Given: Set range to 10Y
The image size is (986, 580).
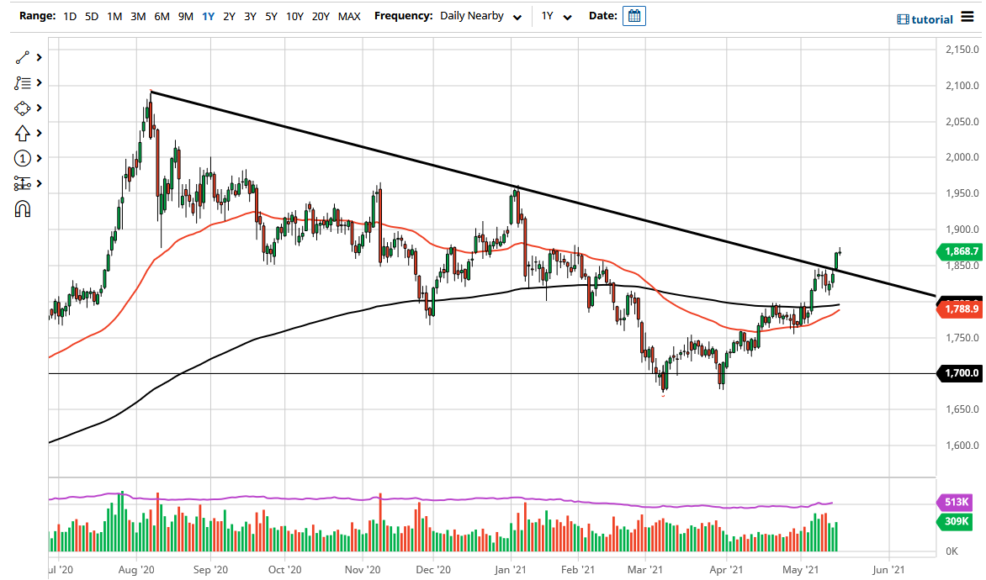Looking at the screenshot, I should (295, 16).
